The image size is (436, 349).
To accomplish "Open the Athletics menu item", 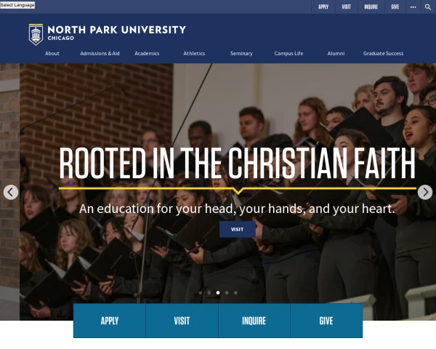I will pyautogui.click(x=194, y=53).
